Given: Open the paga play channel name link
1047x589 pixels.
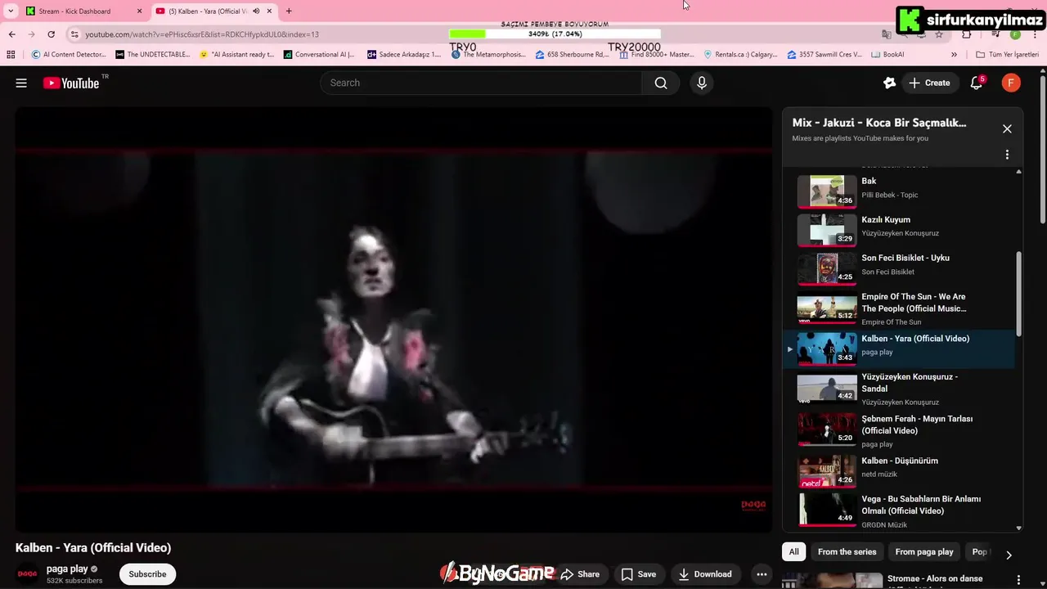Looking at the screenshot, I should point(67,569).
